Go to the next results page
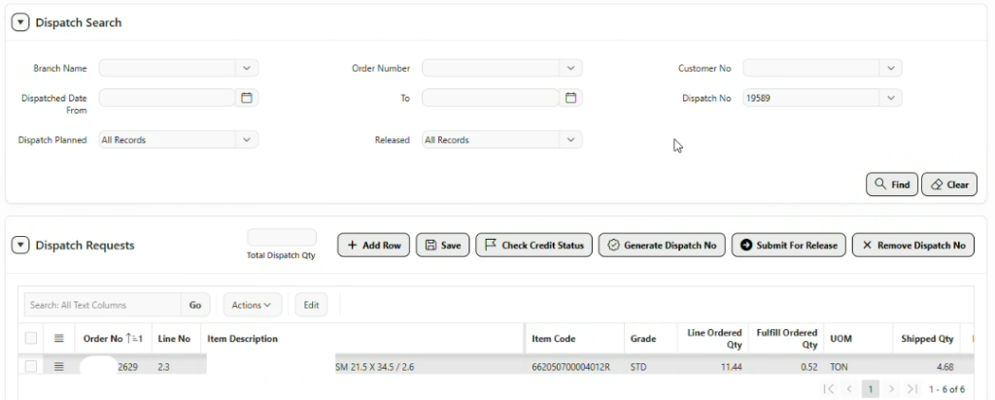Viewport: 995px width, 400px height. click(892, 388)
